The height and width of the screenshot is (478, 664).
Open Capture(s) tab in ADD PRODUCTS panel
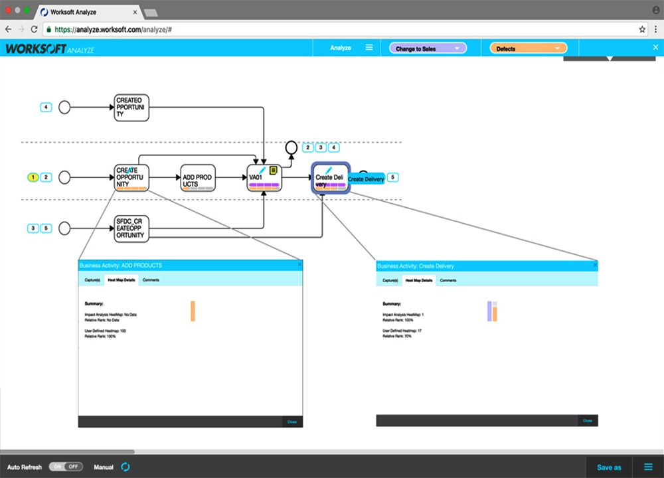[x=92, y=280]
